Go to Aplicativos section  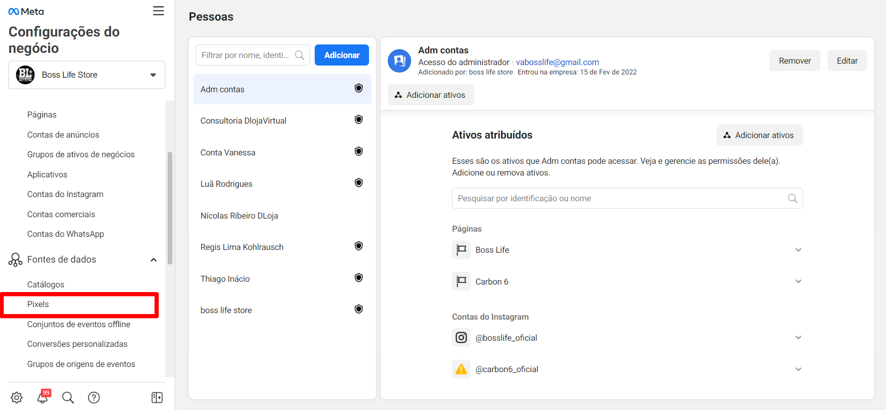click(x=47, y=175)
